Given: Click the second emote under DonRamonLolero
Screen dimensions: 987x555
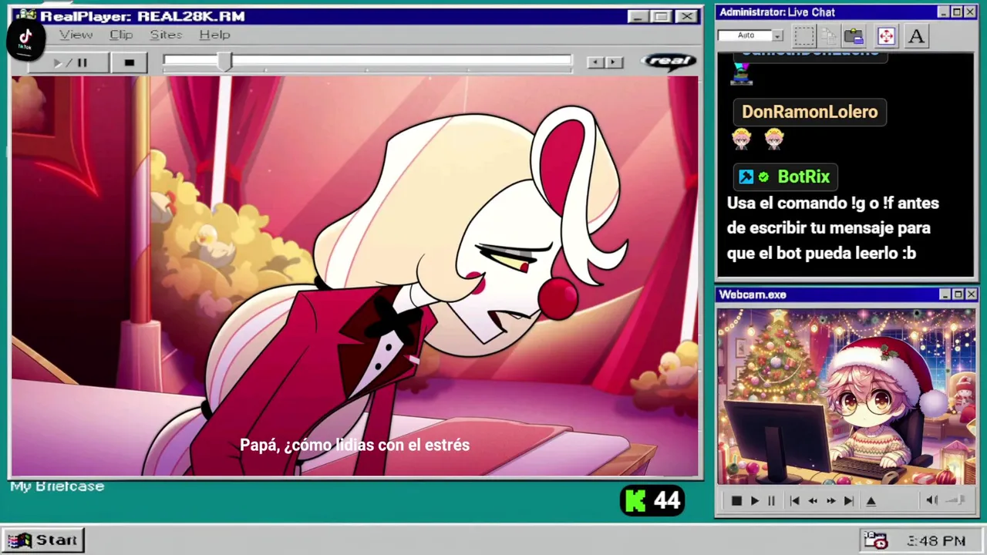Looking at the screenshot, I should 774,139.
